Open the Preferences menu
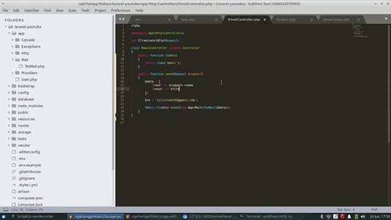The image size is (391, 220). (121, 10)
